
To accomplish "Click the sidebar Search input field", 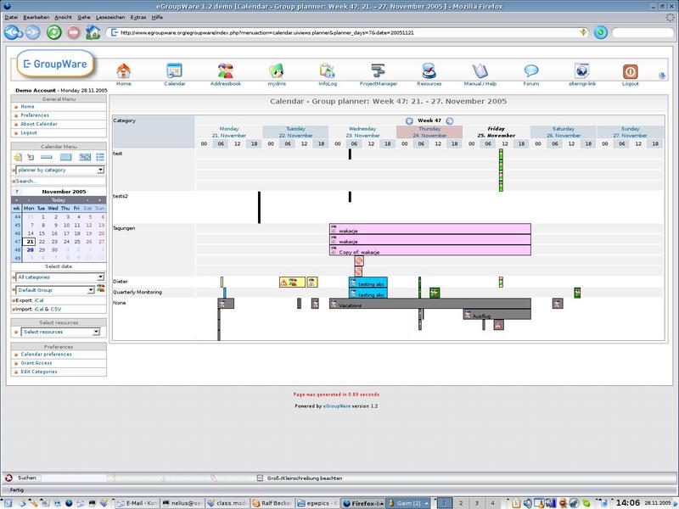I will [x=59, y=181].
